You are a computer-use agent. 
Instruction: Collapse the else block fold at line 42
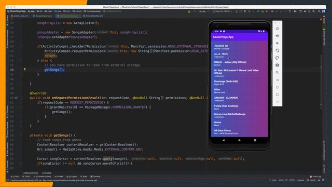[x=21, y=60]
